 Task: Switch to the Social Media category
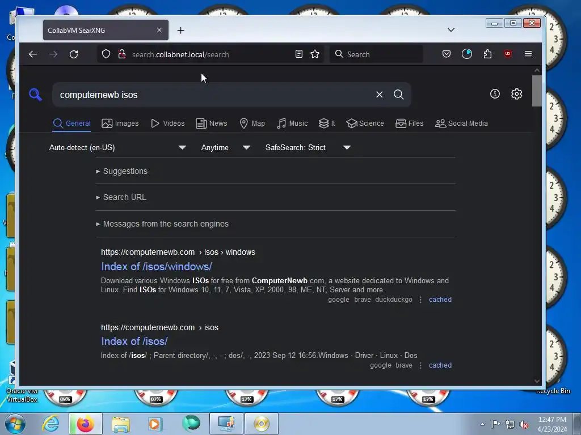[x=461, y=123]
